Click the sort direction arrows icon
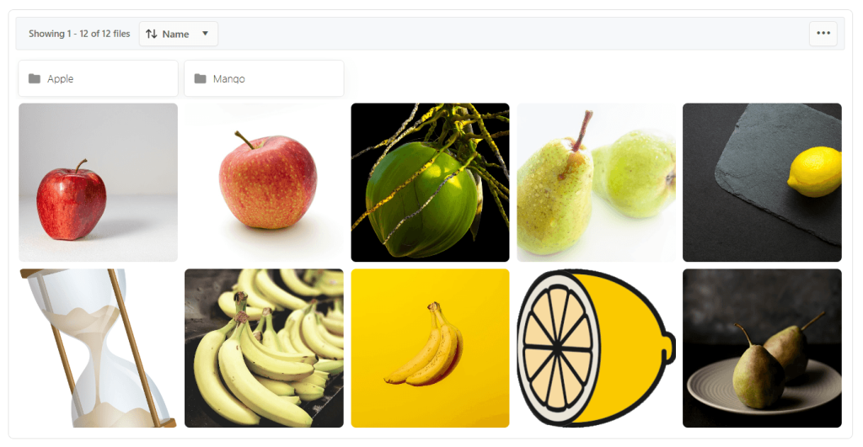The image size is (863, 447). coord(152,34)
